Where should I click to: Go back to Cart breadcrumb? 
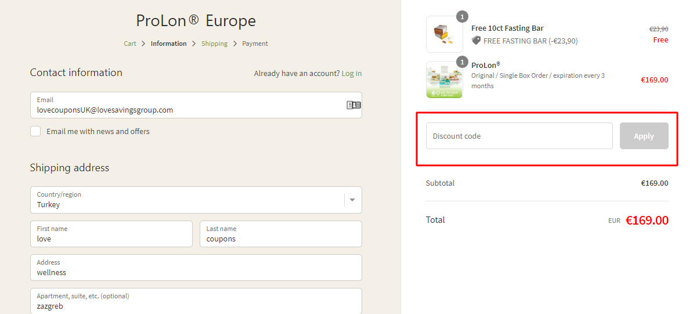click(x=130, y=44)
